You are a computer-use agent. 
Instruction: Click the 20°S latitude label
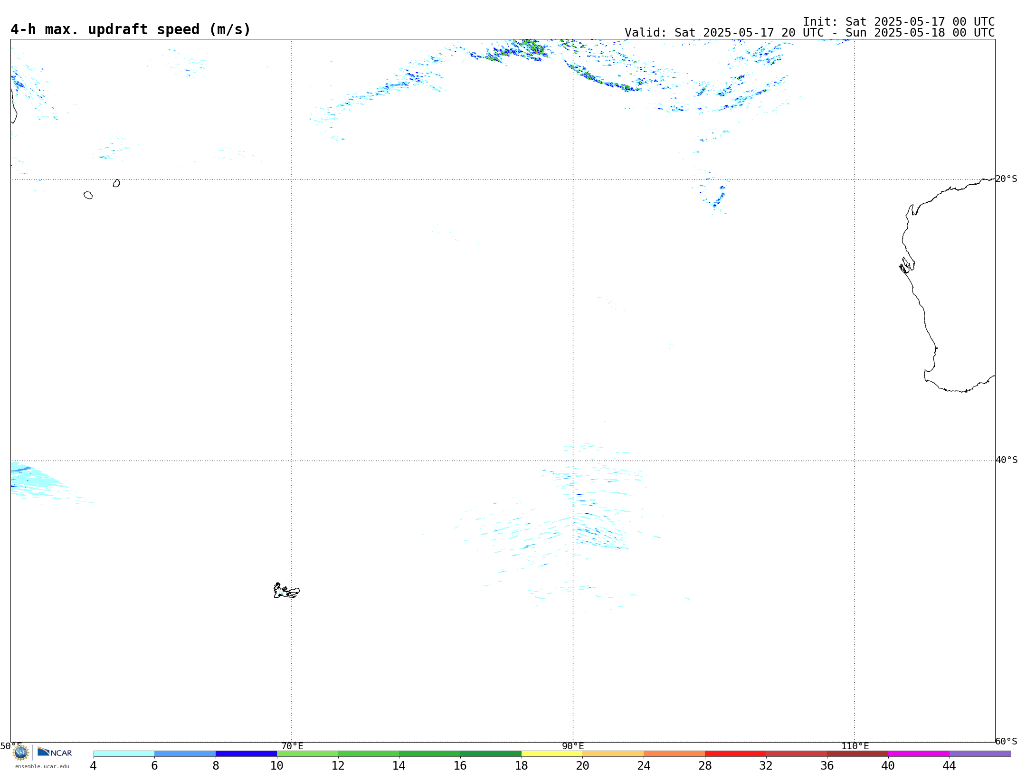pyautogui.click(x=1006, y=179)
